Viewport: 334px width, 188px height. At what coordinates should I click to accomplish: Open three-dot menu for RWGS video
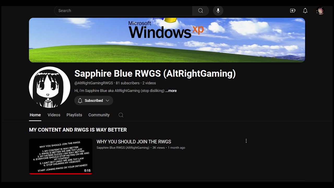click(246, 141)
